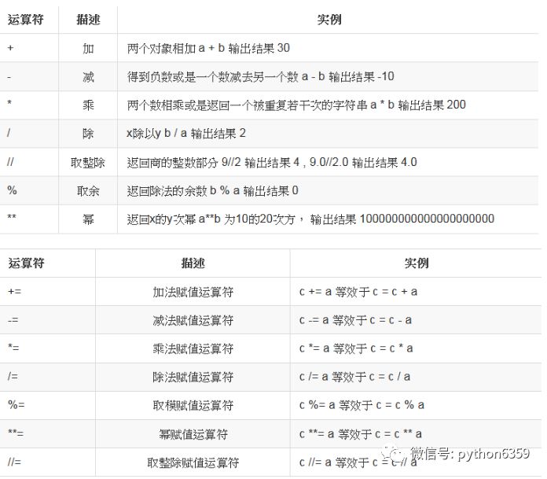Screen dimensions: 547x479
Task: Click the '返回商的整数部分 9//2' example text
Action: click(272, 162)
